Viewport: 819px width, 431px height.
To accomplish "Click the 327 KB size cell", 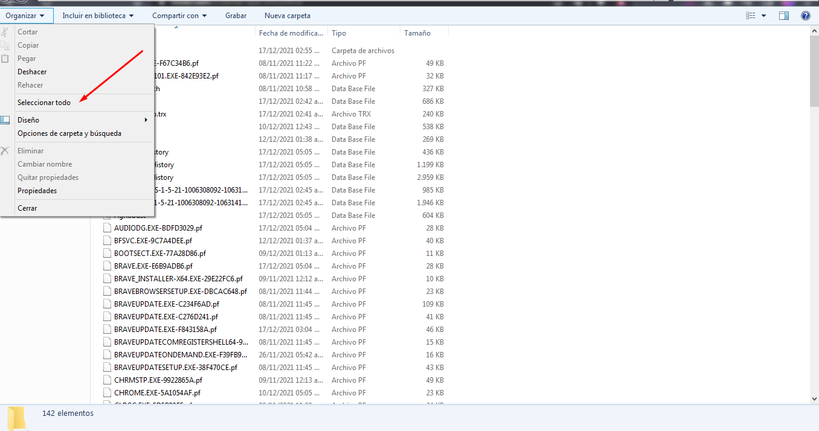I will point(433,89).
